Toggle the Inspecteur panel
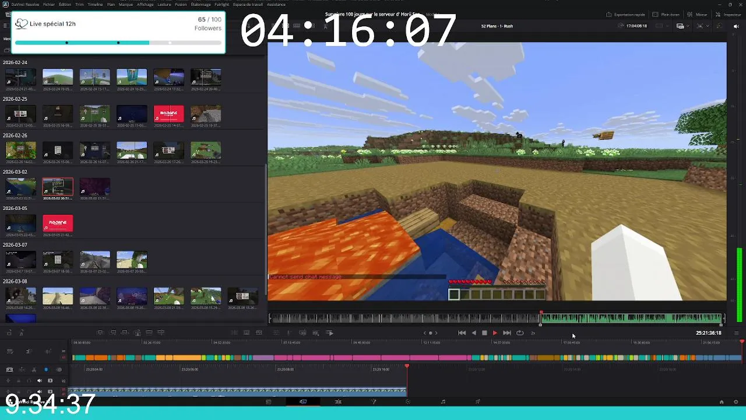The width and height of the screenshot is (746, 420). [x=729, y=15]
